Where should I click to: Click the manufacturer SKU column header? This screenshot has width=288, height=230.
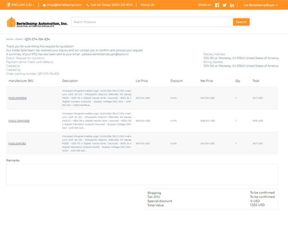(x=21, y=80)
